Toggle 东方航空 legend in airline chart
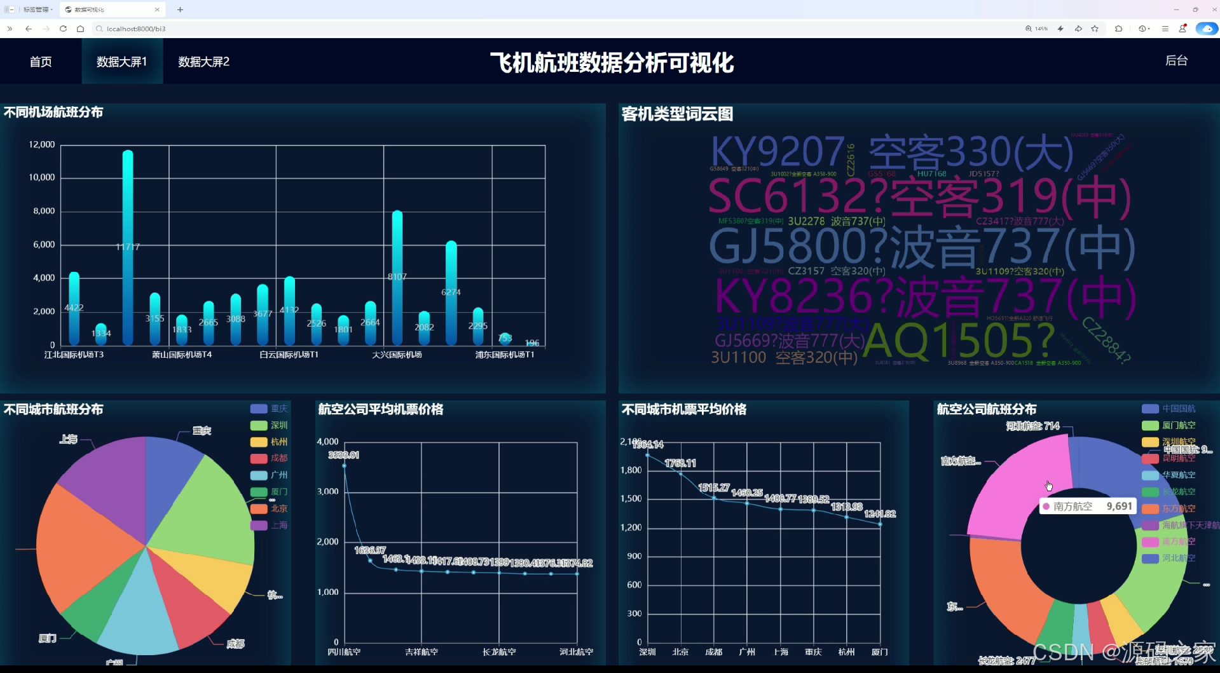 coord(1169,508)
